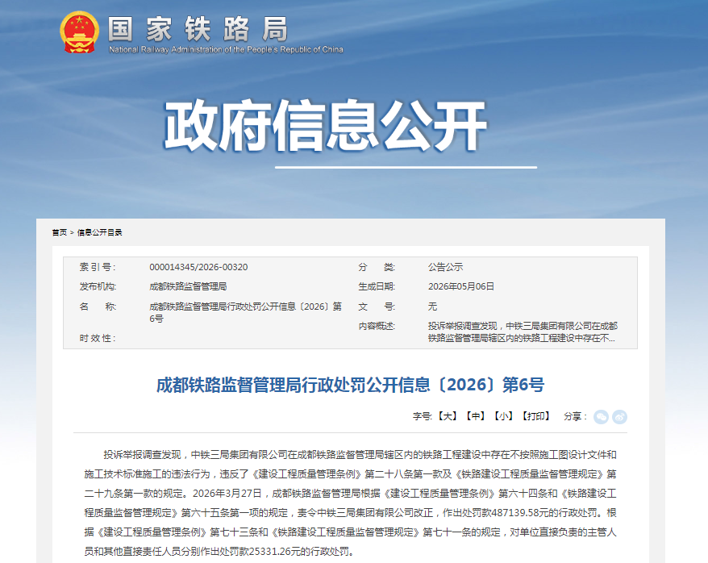
Task: Print the page with 打印
Action: [536, 416]
